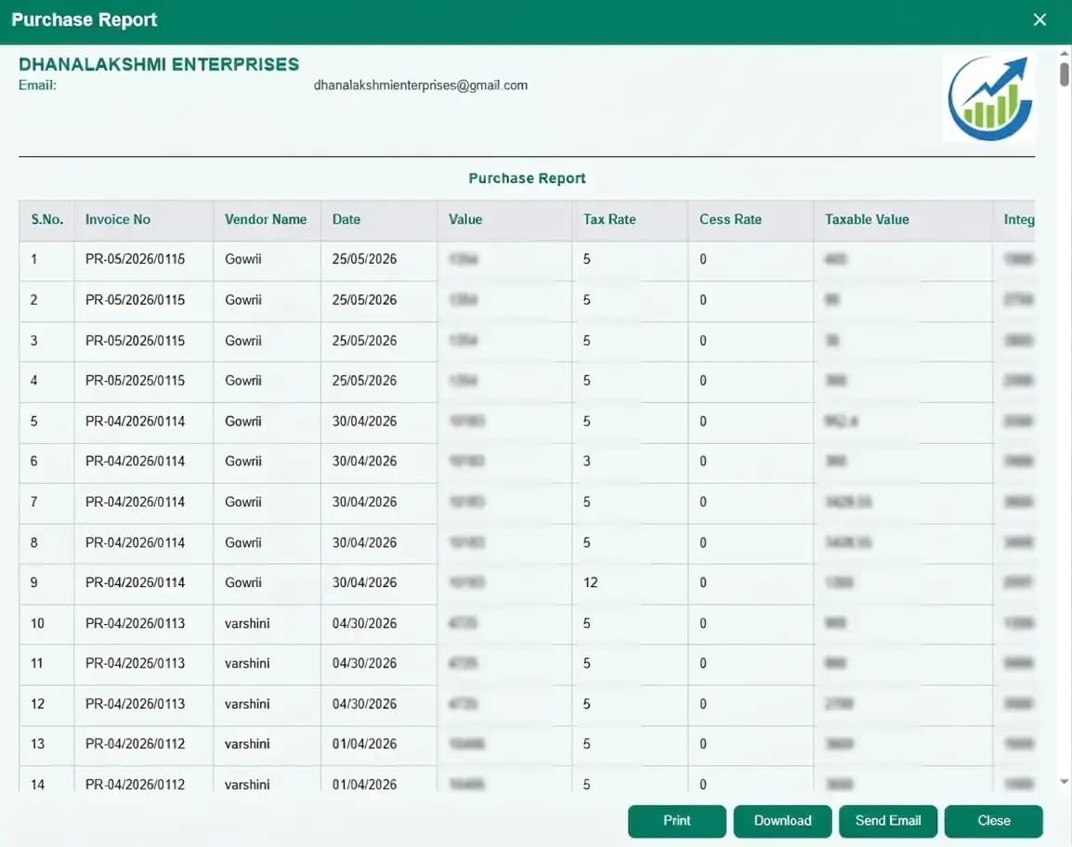This screenshot has width=1072, height=847.
Task: Click vendor varshini in row 11
Action: (x=247, y=663)
